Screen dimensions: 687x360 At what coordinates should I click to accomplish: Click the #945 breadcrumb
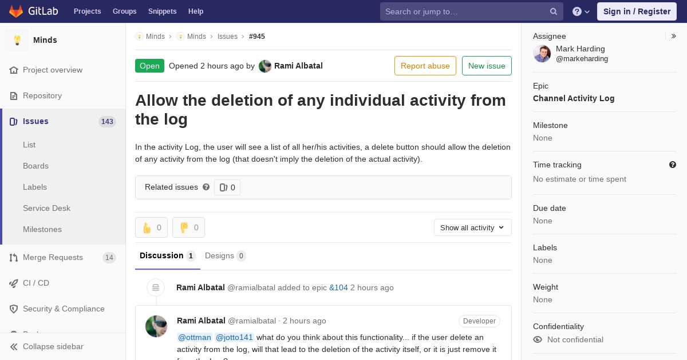click(x=257, y=36)
